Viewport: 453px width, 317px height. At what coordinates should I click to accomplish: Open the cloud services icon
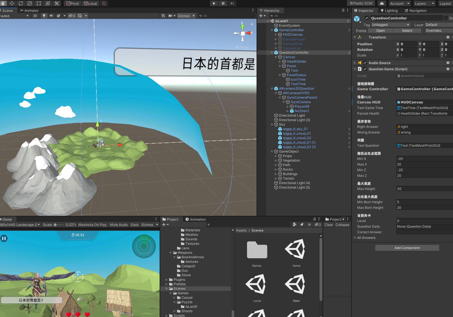382,3
